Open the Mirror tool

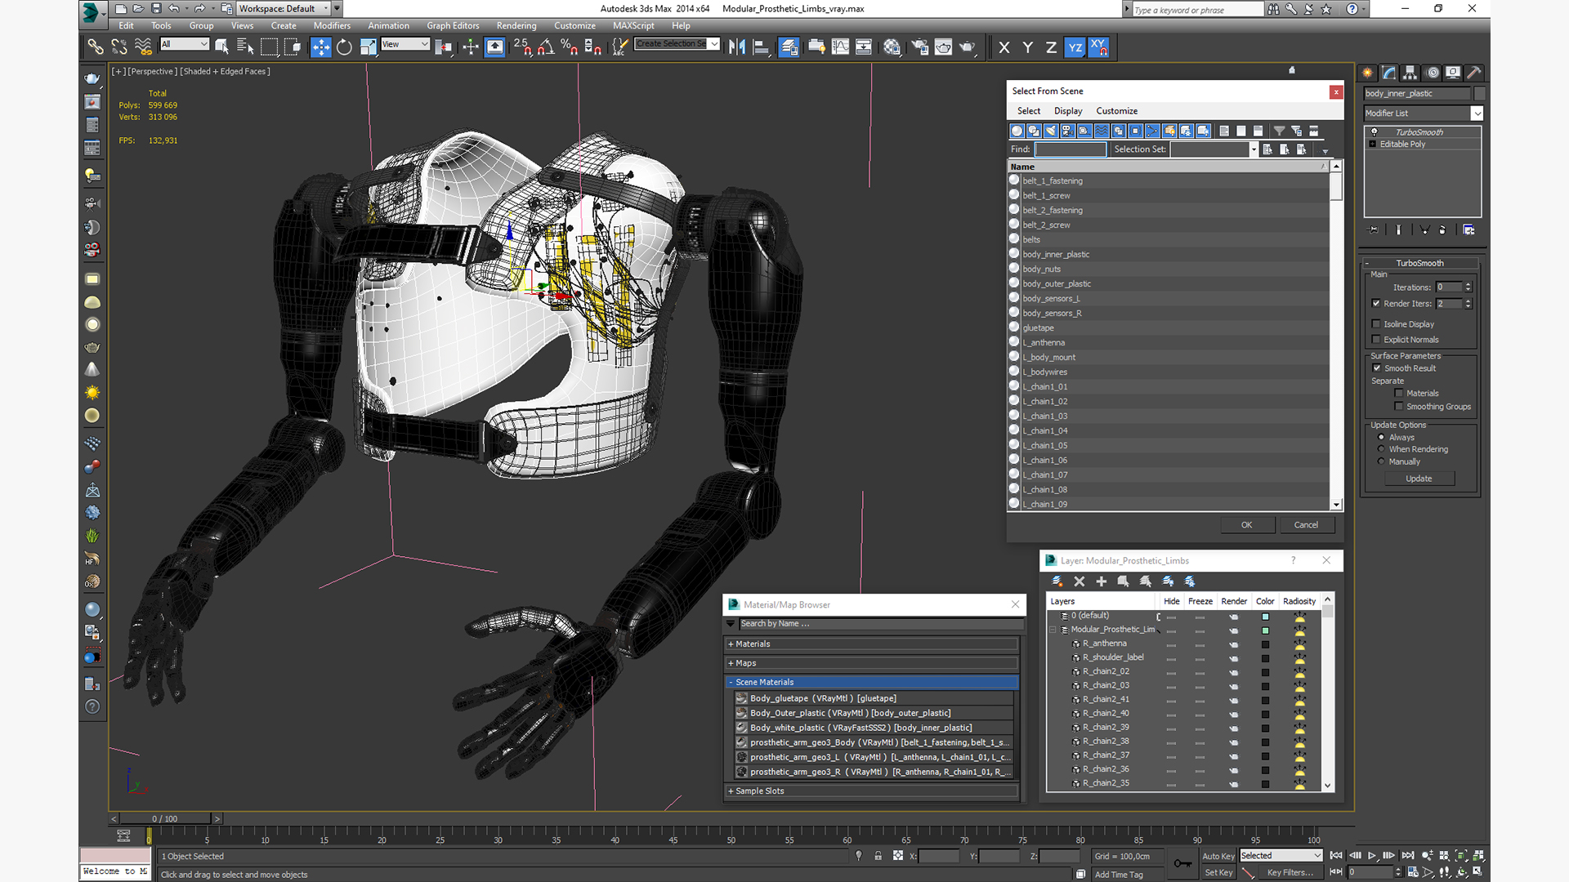click(x=736, y=47)
